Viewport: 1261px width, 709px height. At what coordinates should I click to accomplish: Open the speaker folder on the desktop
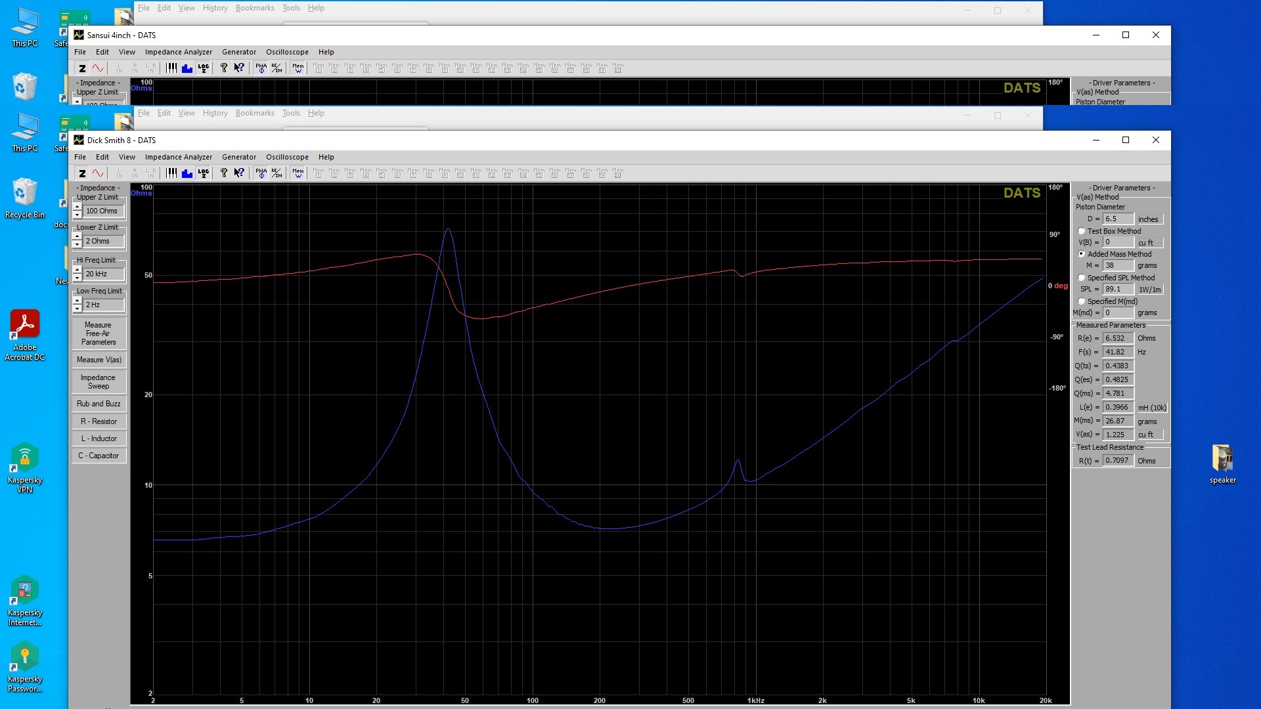[1223, 464]
